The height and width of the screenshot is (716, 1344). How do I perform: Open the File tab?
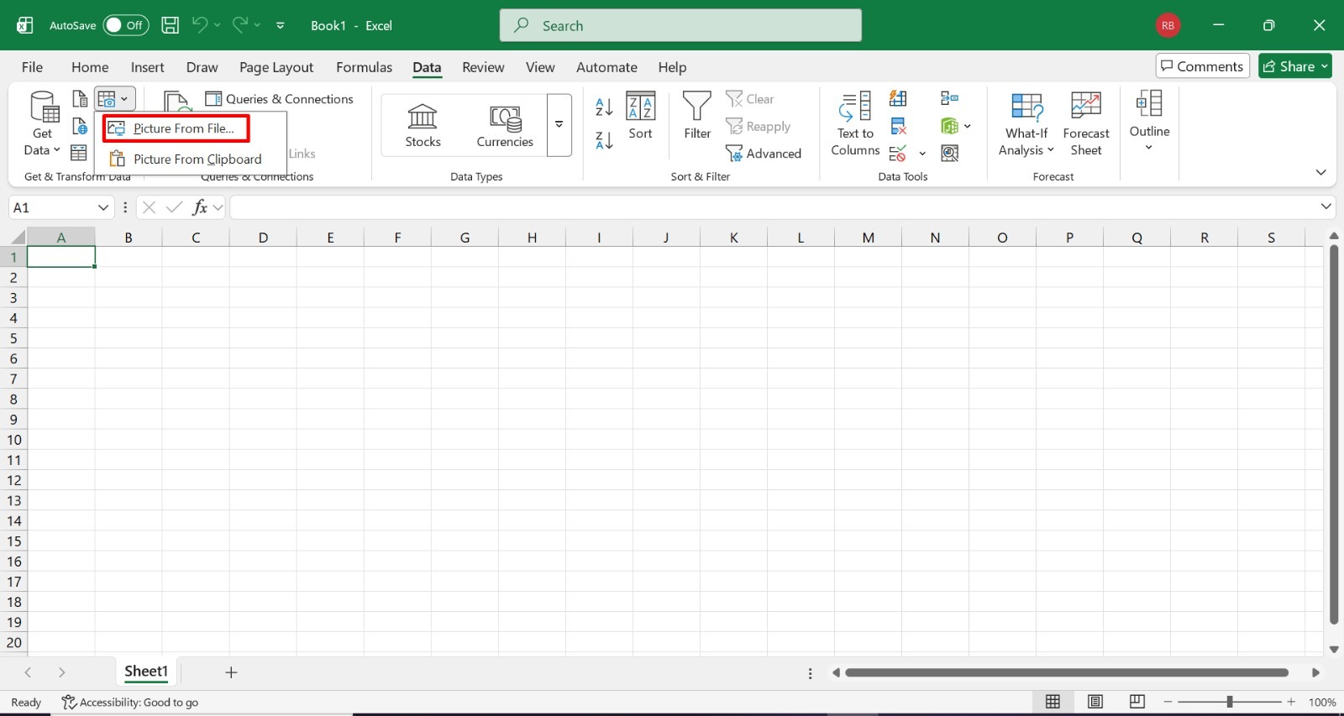click(32, 67)
